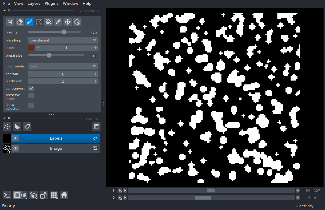Viewport: 325px width, 210px height.
Task: Reset view with home button
Action: click(64, 195)
